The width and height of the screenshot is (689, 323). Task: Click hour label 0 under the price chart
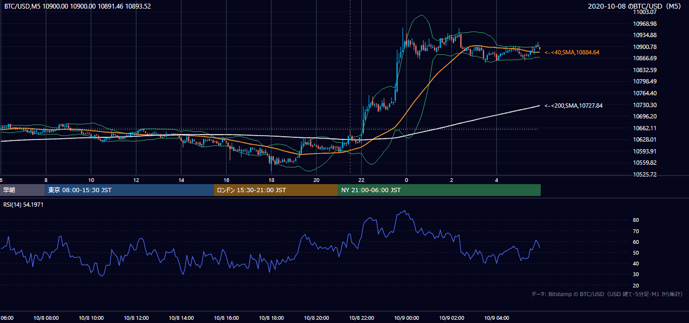(407, 180)
